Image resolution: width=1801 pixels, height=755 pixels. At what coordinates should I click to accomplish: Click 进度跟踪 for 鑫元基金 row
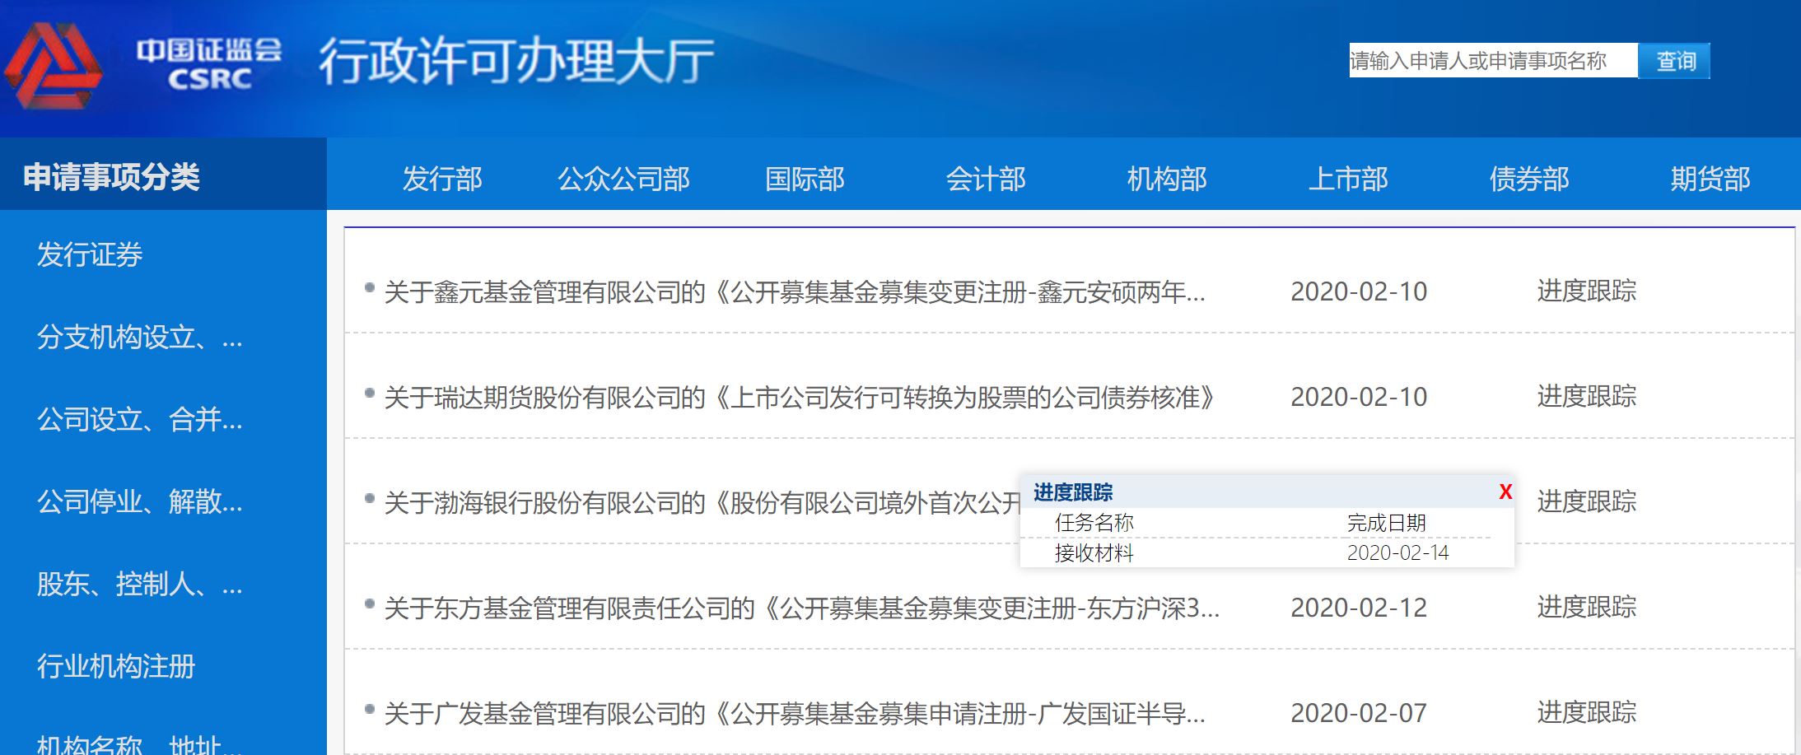1586,291
